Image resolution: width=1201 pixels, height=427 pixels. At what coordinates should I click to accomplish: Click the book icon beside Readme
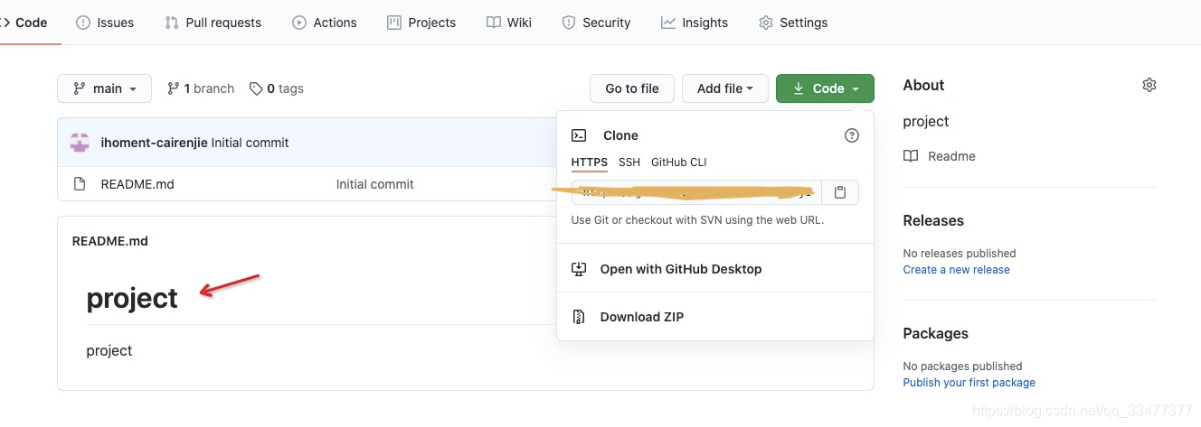click(x=911, y=156)
